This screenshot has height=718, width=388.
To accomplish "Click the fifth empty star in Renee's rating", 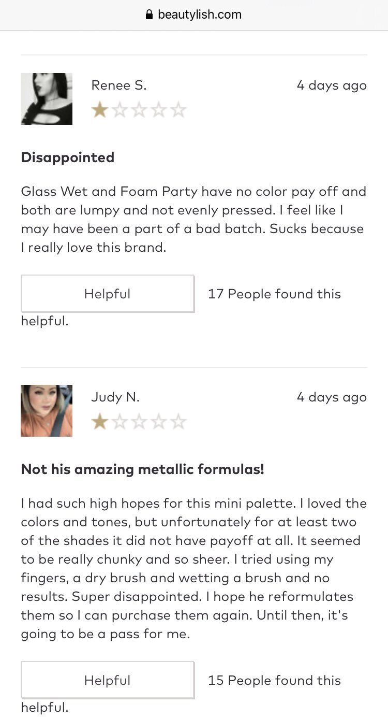I will coord(178,110).
